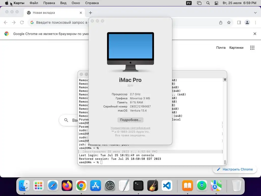Click the date and time clock
The width and height of the screenshot is (261, 196).
[239, 3]
